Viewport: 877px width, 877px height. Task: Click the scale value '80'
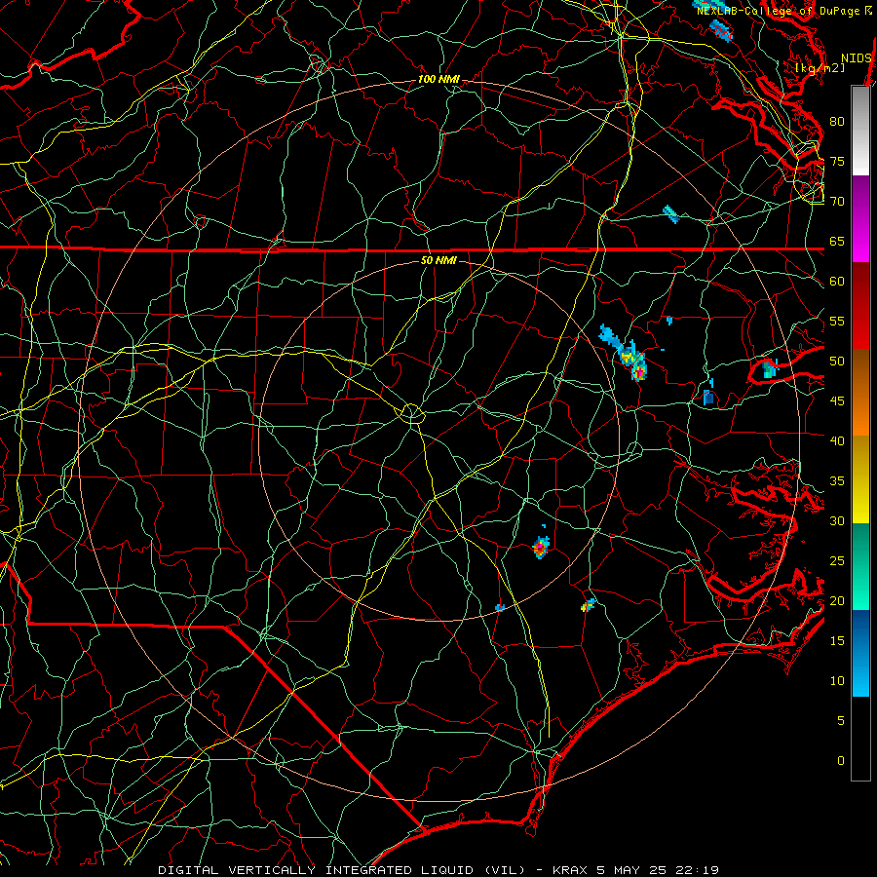click(837, 122)
